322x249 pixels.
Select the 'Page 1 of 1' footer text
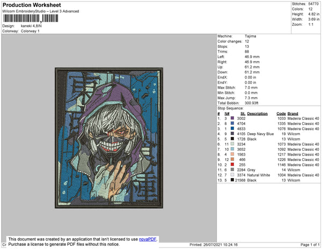(310, 245)
